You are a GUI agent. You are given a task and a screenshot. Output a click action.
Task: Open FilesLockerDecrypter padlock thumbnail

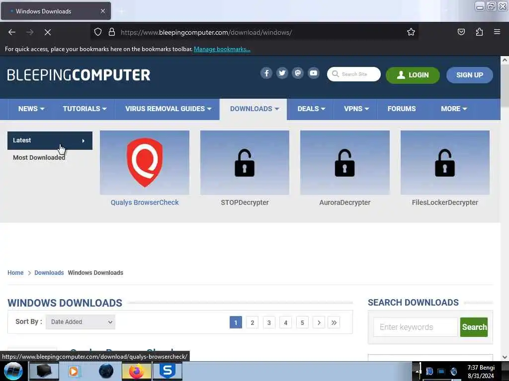click(x=445, y=163)
